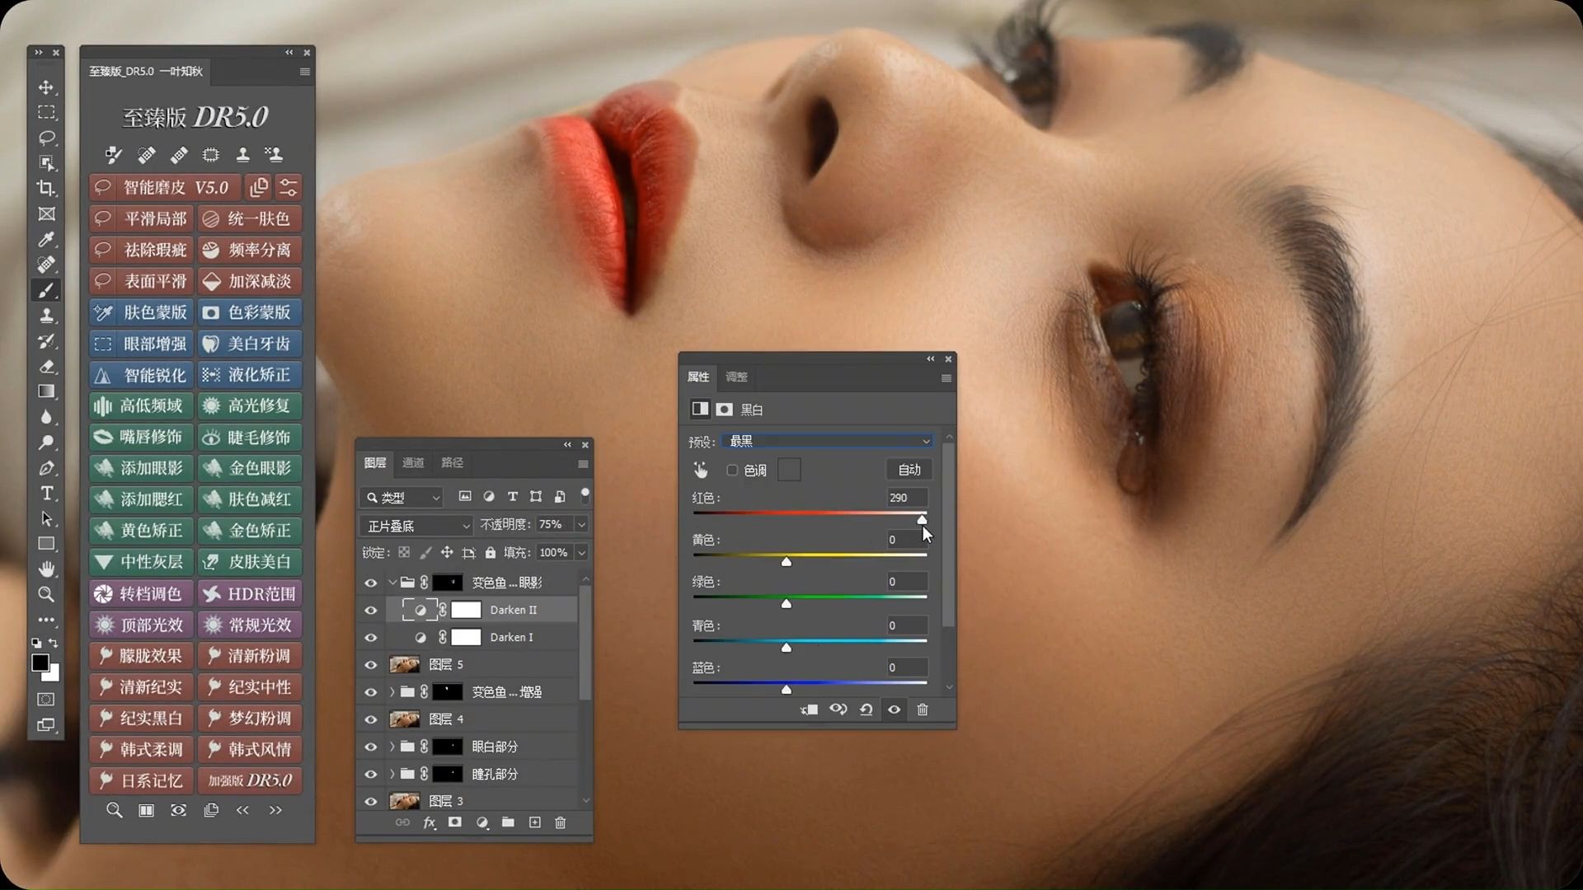Viewport: 1583px width, 890px height.
Task: Select the Hand tool
Action: point(46,569)
